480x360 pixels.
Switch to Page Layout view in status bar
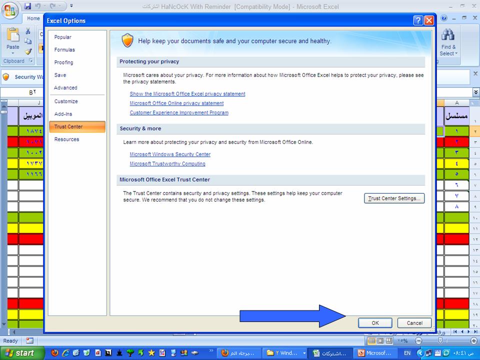tap(380, 340)
